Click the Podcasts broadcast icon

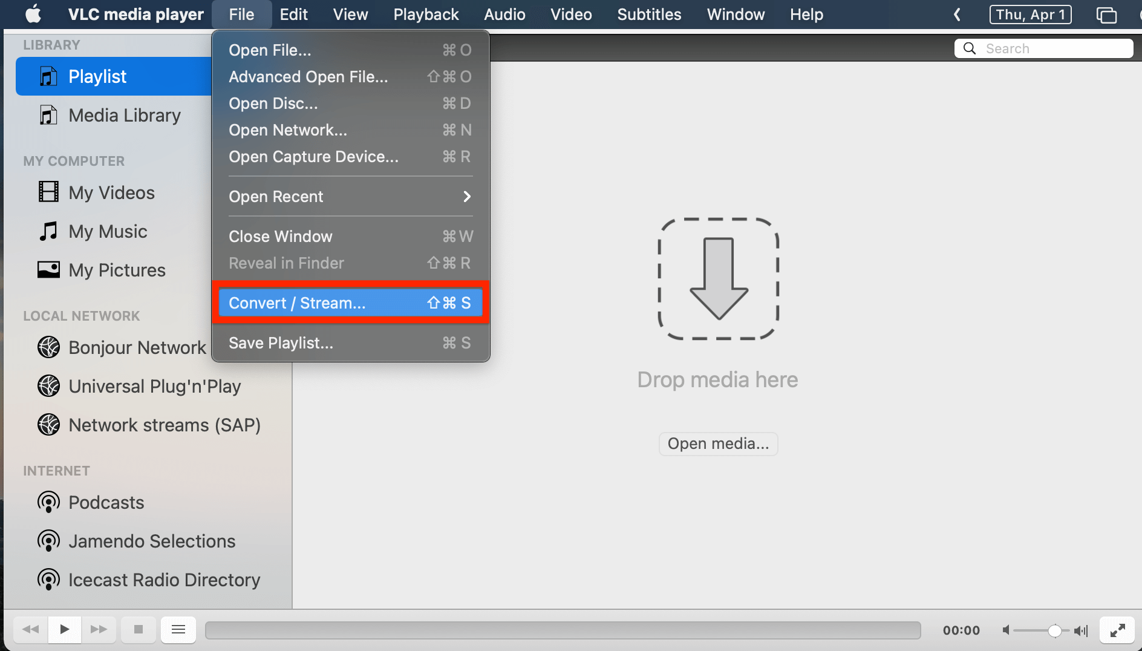click(48, 502)
